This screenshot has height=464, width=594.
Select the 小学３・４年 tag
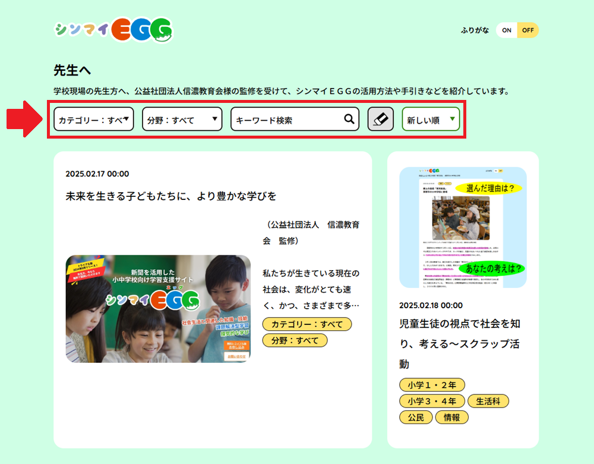[432, 401]
